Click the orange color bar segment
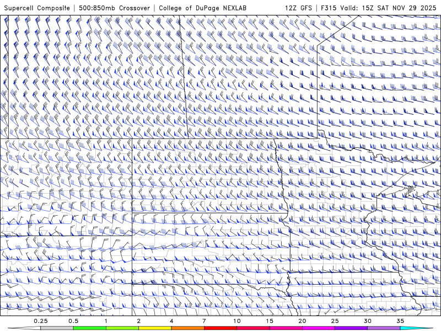The width and height of the screenshot is (441, 331). tap(187, 328)
